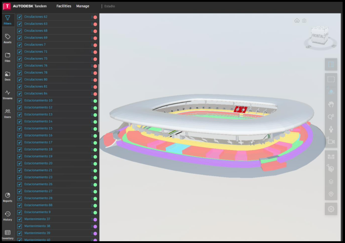Click the Circulaciones 76 label
Screen dimensions: 345x243
[35, 66]
